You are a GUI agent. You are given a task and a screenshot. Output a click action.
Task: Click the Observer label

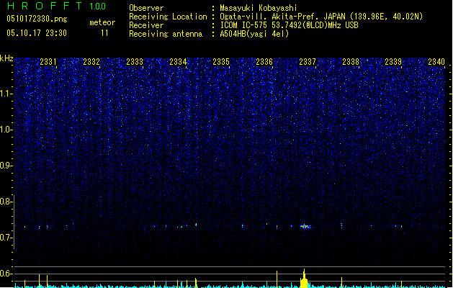(x=146, y=8)
